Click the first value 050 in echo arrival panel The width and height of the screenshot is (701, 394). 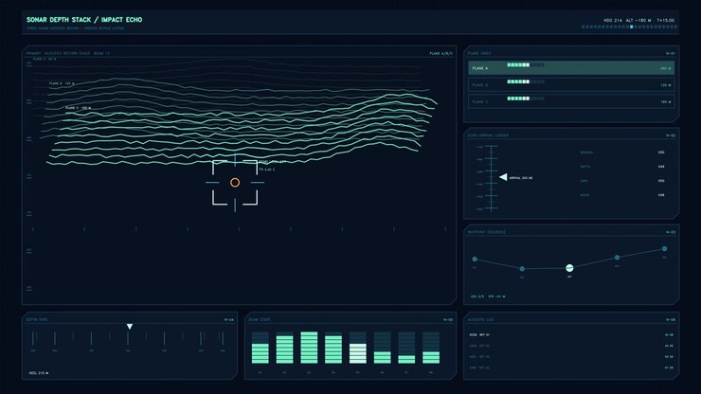[661, 152]
